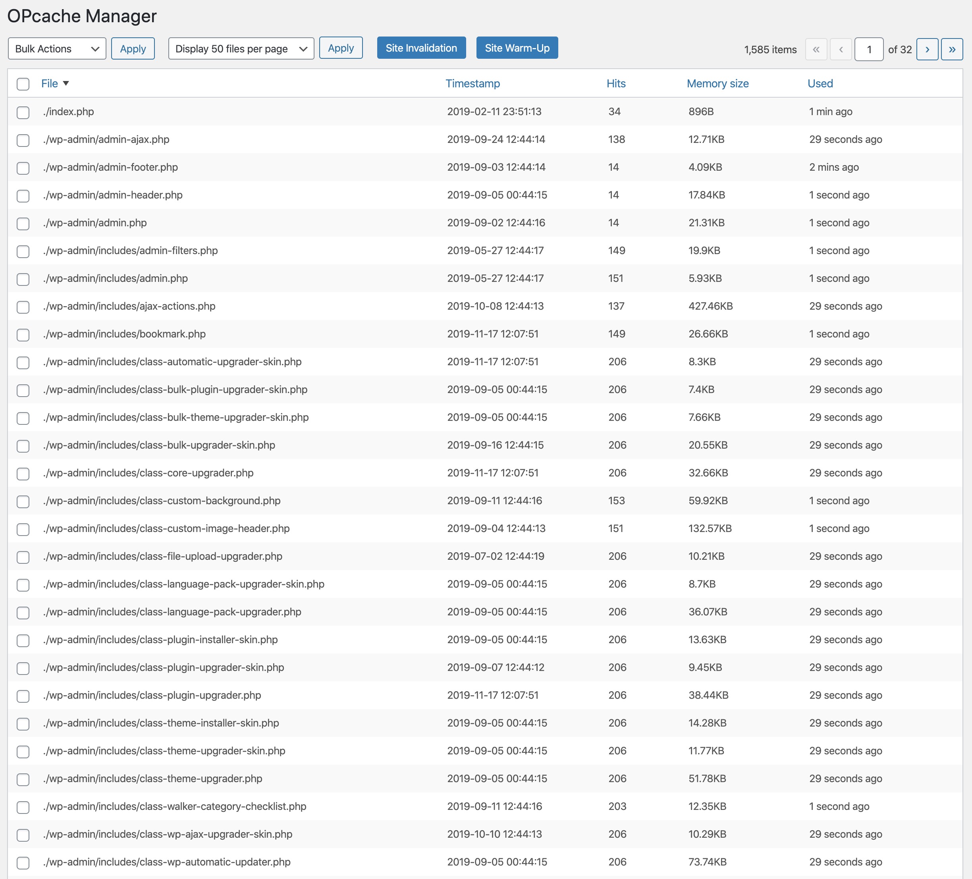The image size is (972, 879).
Task: Click the Site Invalidation button
Action: 421,48
